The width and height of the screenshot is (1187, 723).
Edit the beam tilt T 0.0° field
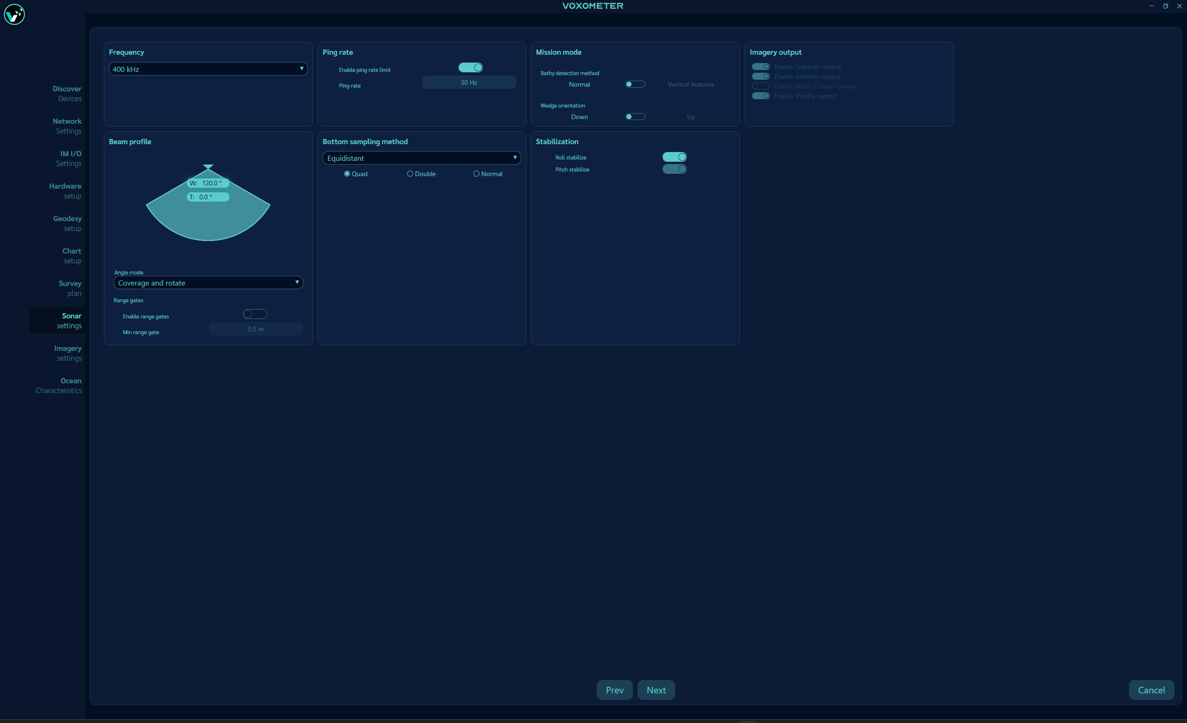pos(208,197)
